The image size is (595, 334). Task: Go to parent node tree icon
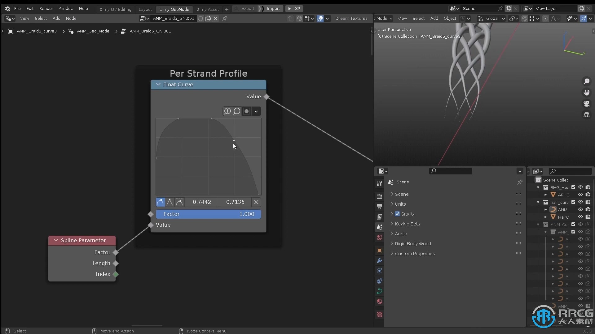pyautogui.click(x=290, y=19)
